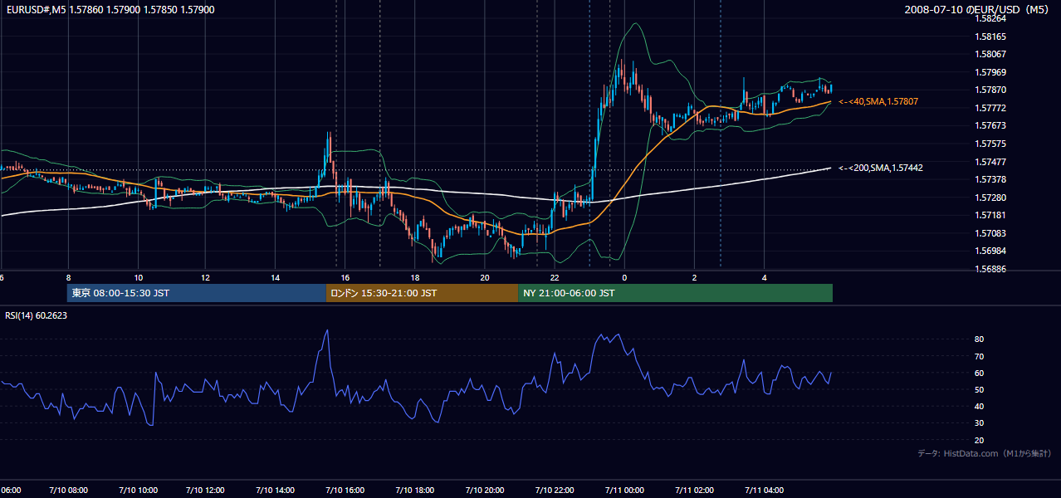Click RSI scale value 70

(979, 356)
